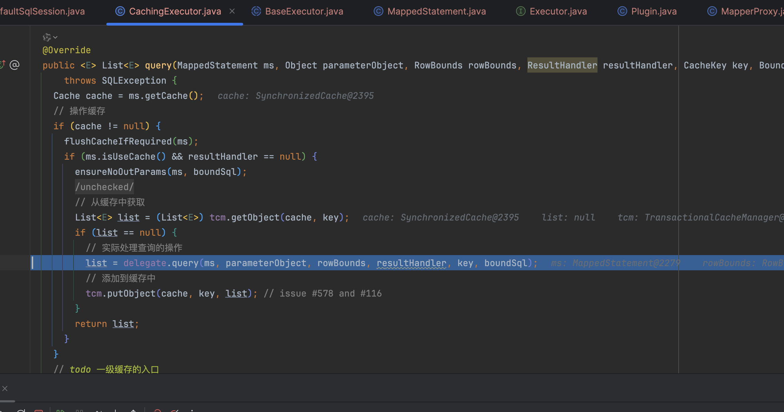The image size is (784, 412).
Task: Click the class icon on Plugin.java tab
Action: tap(622, 11)
